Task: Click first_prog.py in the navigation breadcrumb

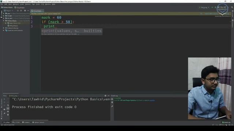Action: tap(19, 7)
